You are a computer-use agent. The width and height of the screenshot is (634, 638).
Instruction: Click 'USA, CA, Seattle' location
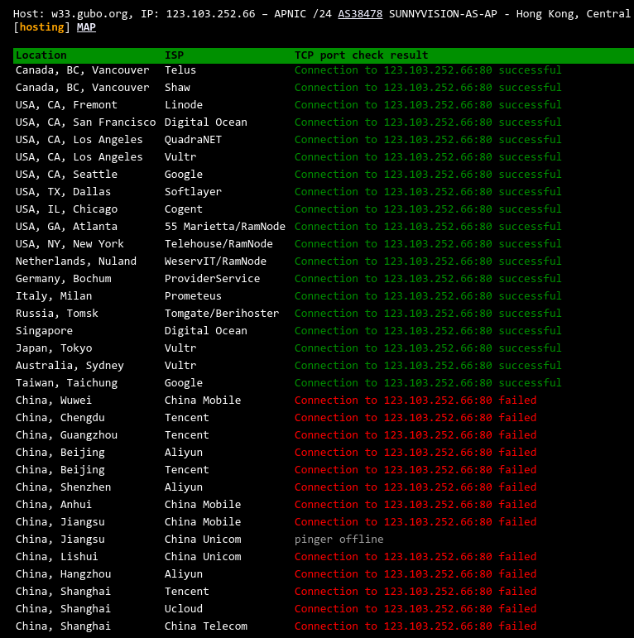click(x=66, y=174)
